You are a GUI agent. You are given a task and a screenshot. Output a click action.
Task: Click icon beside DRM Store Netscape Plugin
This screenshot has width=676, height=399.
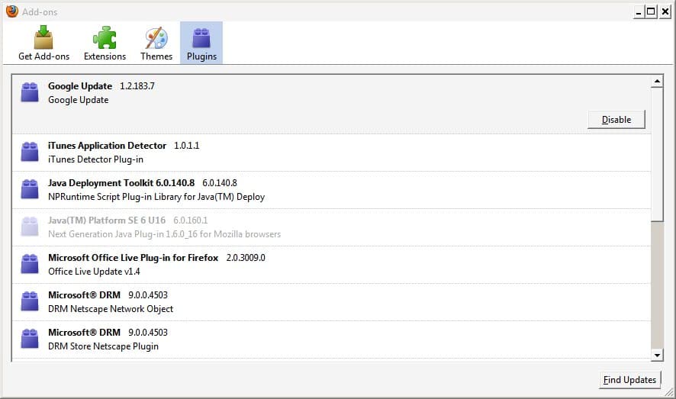tap(30, 339)
